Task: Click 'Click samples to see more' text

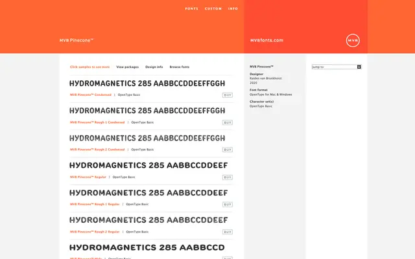Action: [x=89, y=67]
